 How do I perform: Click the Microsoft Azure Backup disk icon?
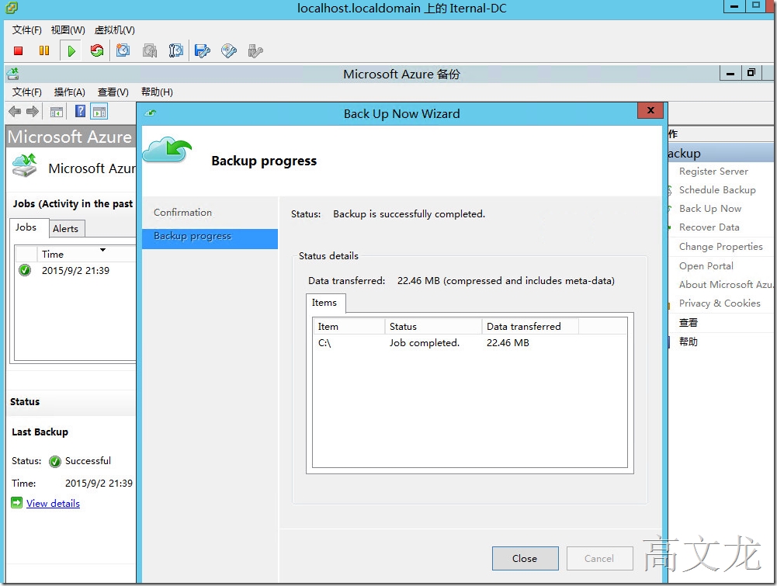[x=25, y=165]
